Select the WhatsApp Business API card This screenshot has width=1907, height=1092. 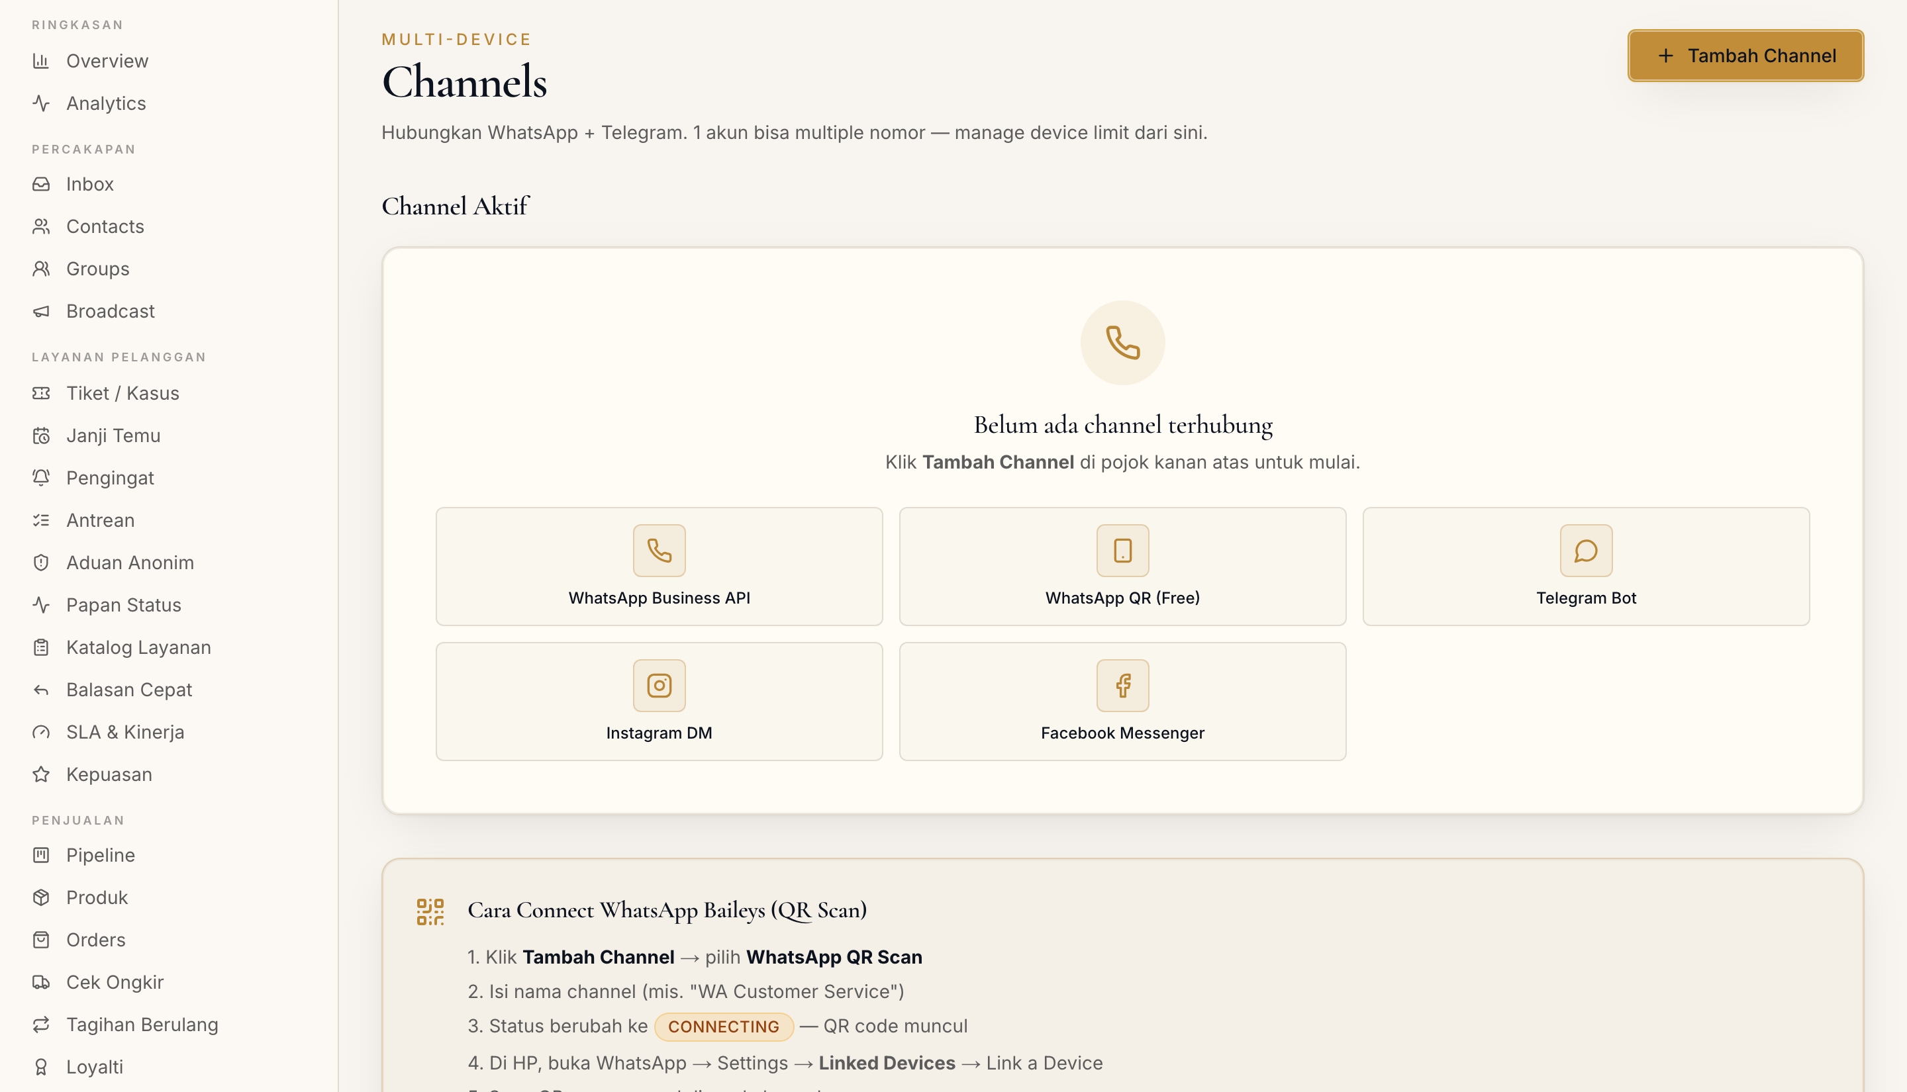(x=660, y=567)
